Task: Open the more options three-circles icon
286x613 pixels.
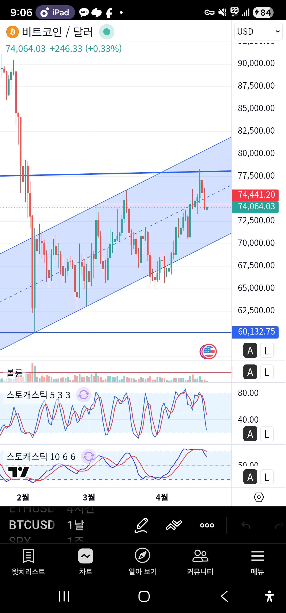Action: [207, 525]
